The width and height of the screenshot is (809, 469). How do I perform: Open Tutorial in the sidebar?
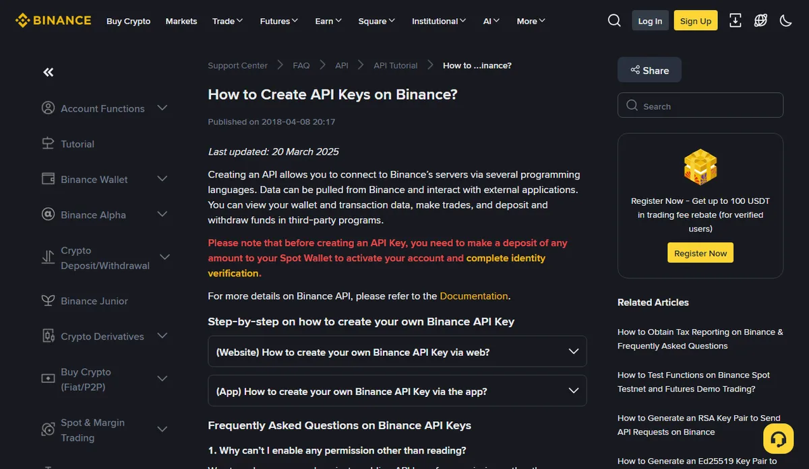point(78,144)
